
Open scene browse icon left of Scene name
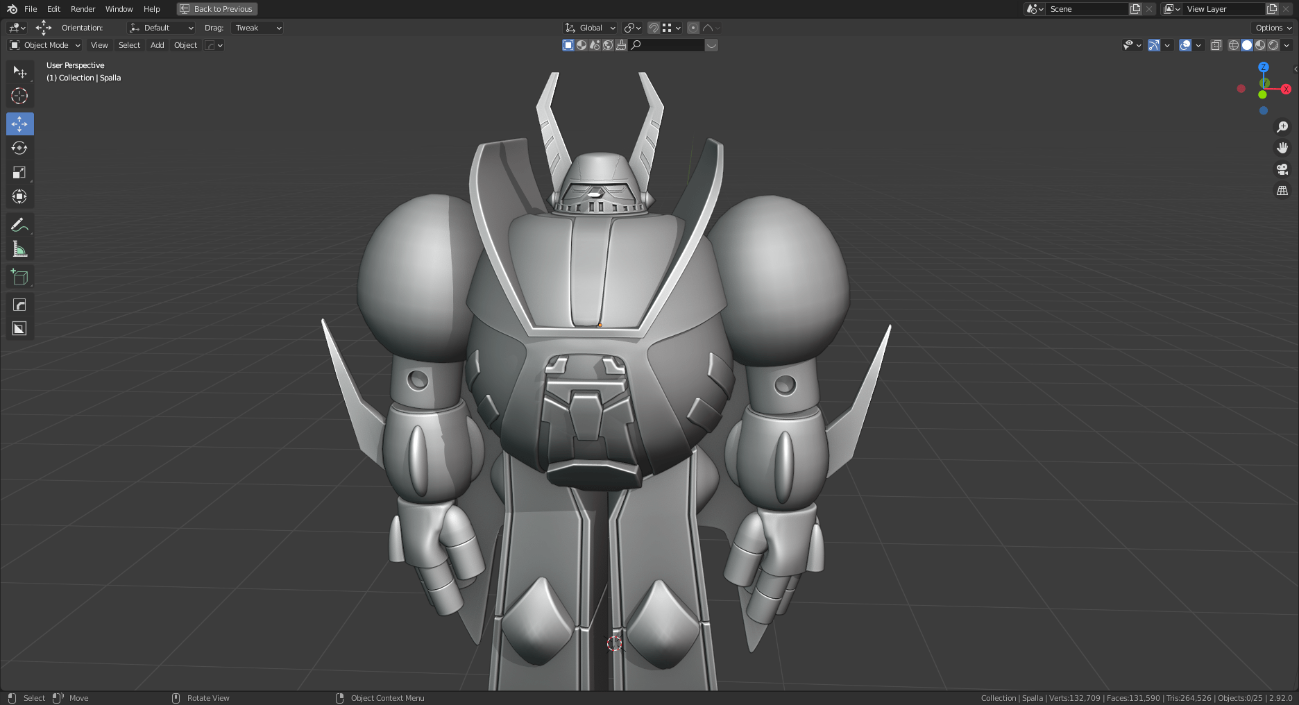point(1035,9)
